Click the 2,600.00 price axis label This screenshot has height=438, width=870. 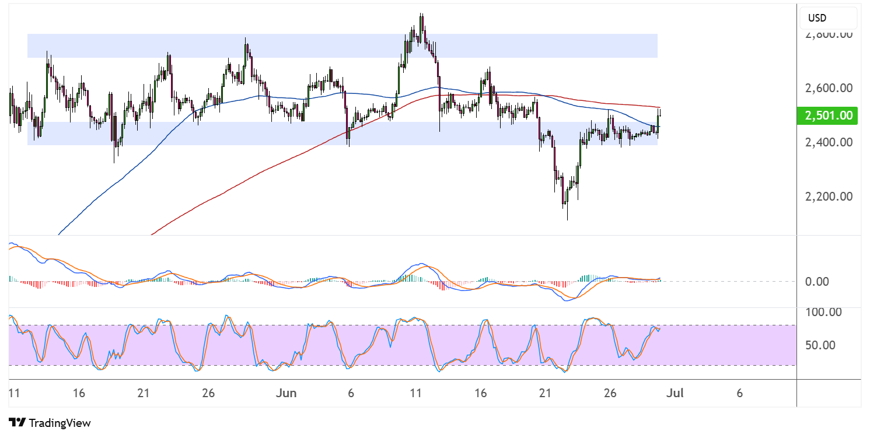click(829, 89)
